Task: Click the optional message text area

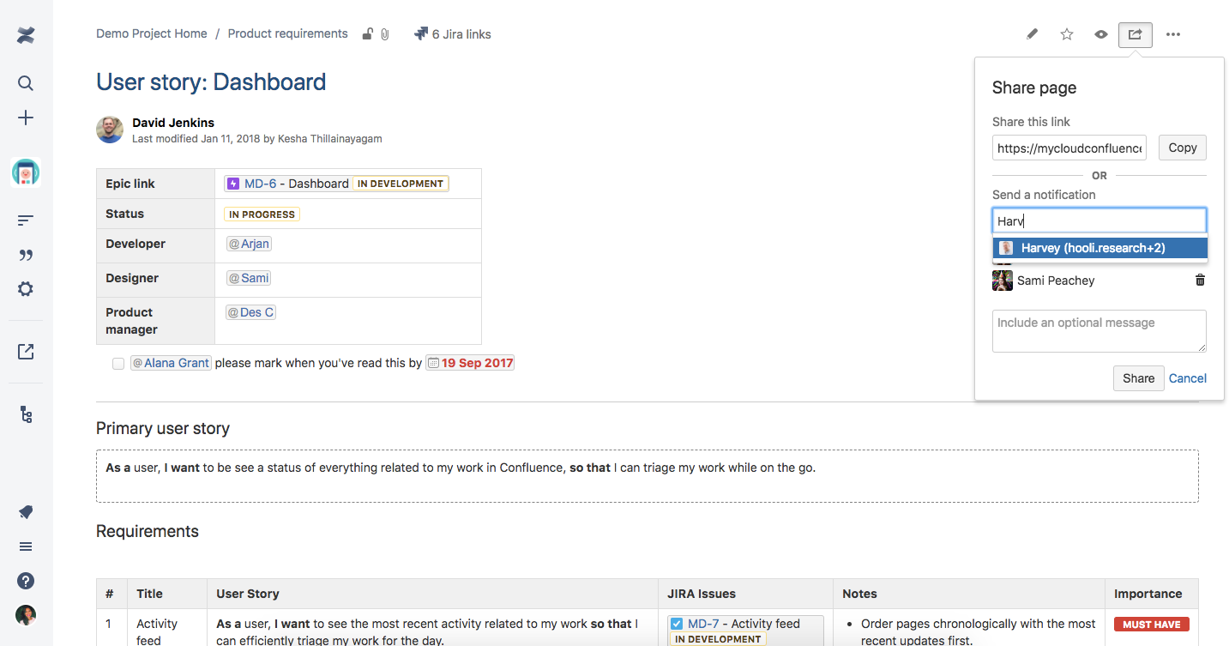Action: (1099, 330)
